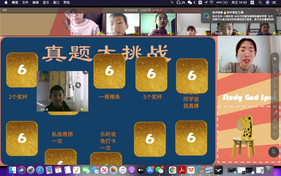
Task: Open the chat icon with red badge
Action: (x=275, y=113)
